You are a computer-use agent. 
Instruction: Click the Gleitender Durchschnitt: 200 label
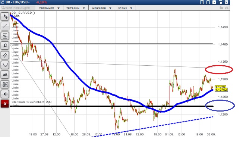point(32,102)
